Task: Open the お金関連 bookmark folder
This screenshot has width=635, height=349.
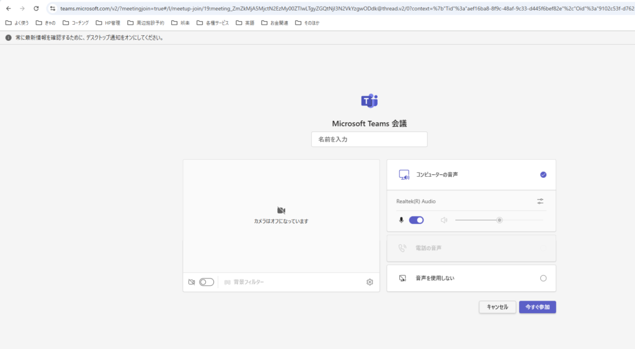Action: [x=275, y=23]
